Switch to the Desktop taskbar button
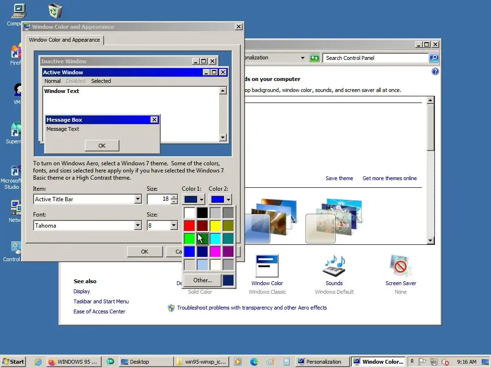 (x=146, y=362)
